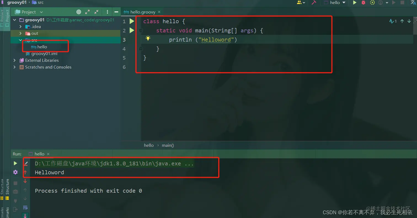
Task: Click the word static on line 2
Action: click(166, 31)
